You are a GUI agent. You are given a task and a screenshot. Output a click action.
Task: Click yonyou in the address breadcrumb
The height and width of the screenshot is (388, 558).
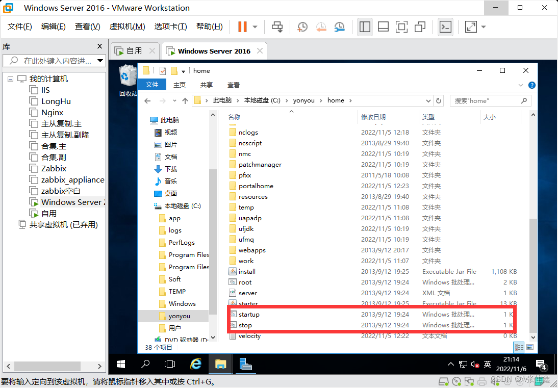coord(303,100)
